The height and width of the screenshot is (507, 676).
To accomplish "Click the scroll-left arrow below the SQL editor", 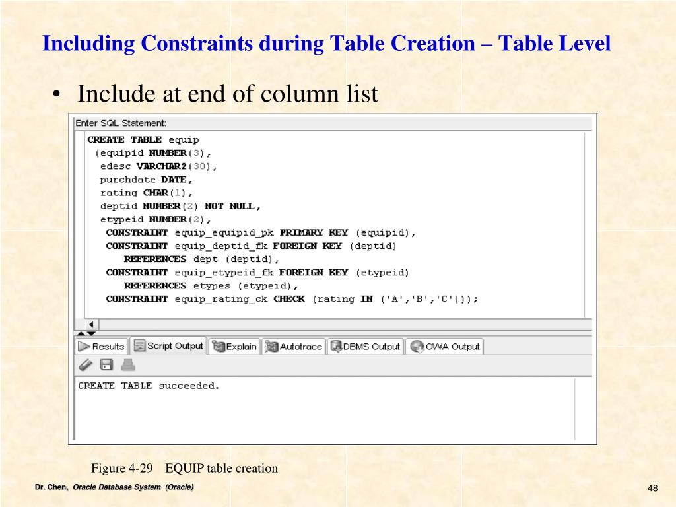I will 91,325.
